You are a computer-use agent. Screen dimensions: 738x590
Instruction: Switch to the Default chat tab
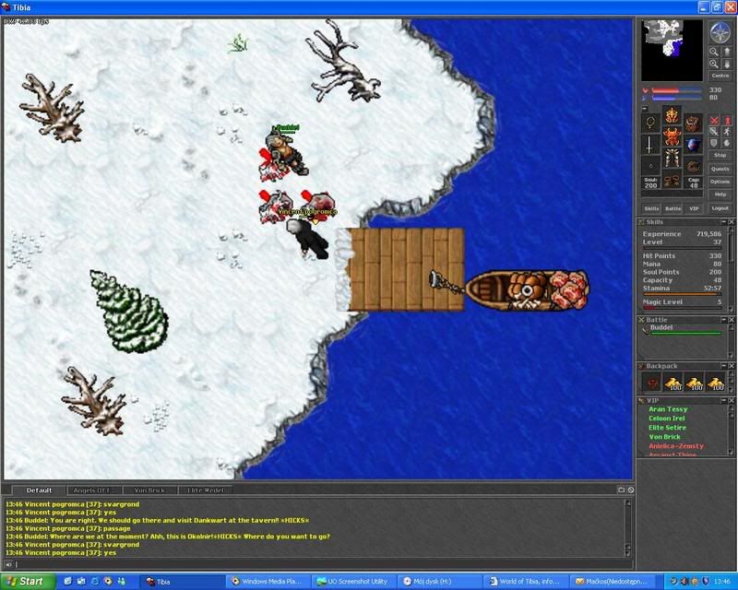pos(39,490)
